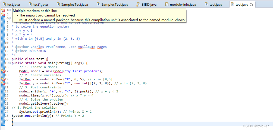Click the underlined 'IntVar' on line 20
Screen dimensions: 273x130
(25, 83)
